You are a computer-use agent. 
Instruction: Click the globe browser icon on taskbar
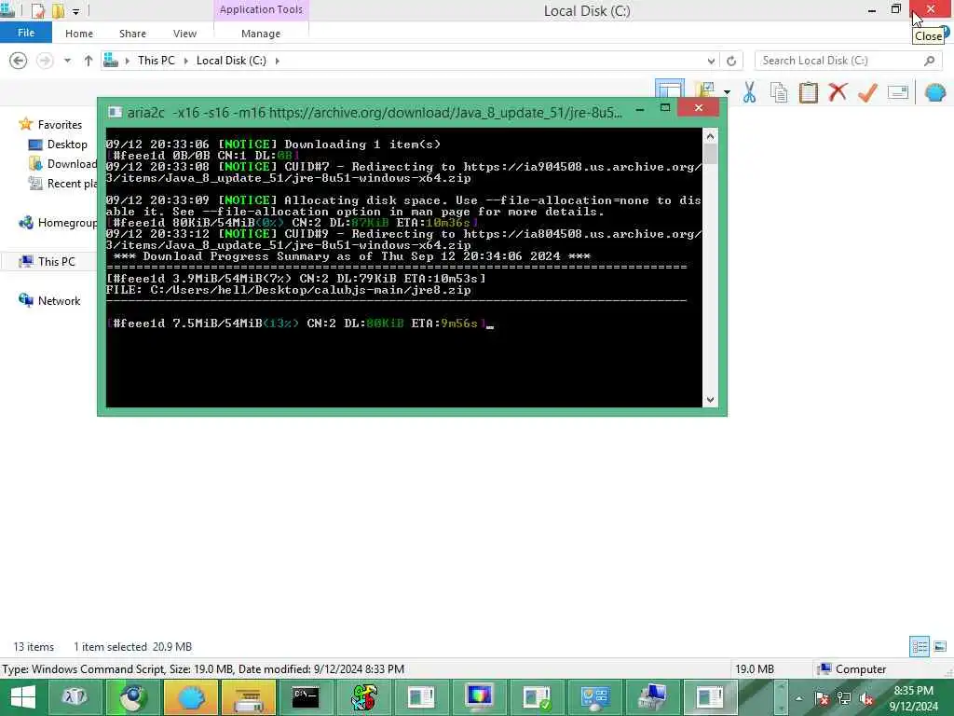(133, 697)
